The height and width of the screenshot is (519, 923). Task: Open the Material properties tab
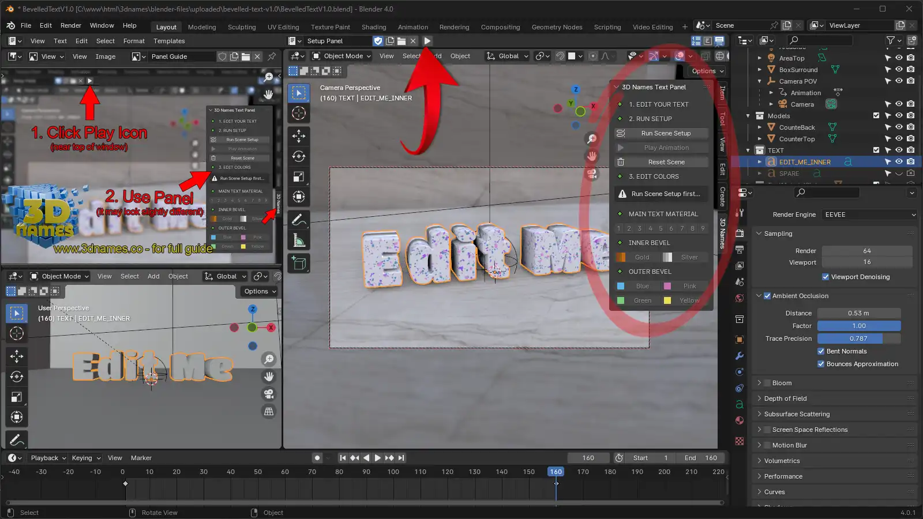click(x=740, y=420)
